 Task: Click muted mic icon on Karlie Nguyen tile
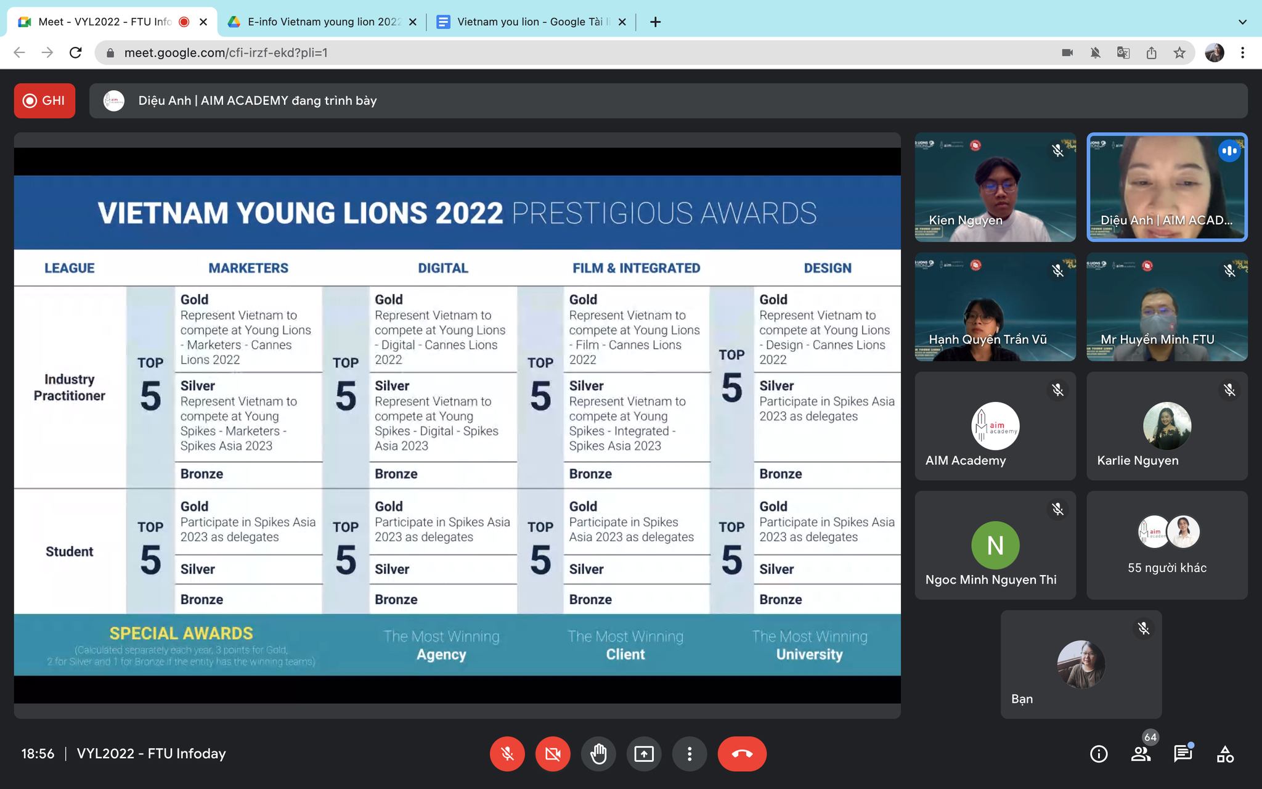[1229, 390]
